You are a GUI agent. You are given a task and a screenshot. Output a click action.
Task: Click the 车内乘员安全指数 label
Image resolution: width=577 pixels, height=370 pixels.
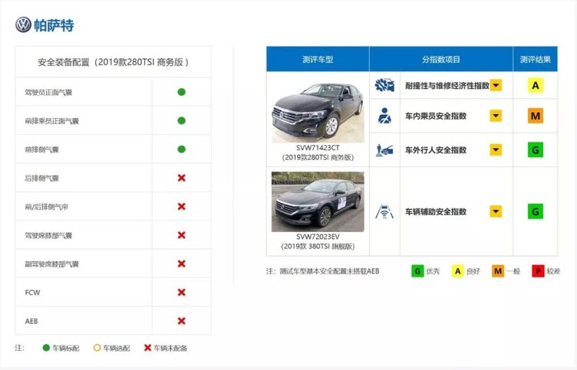click(436, 116)
